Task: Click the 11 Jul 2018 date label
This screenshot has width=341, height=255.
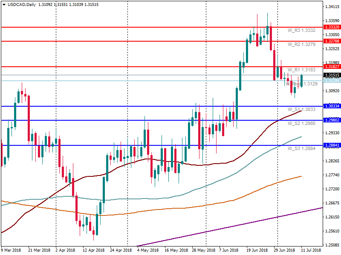Action: [x=312, y=250]
